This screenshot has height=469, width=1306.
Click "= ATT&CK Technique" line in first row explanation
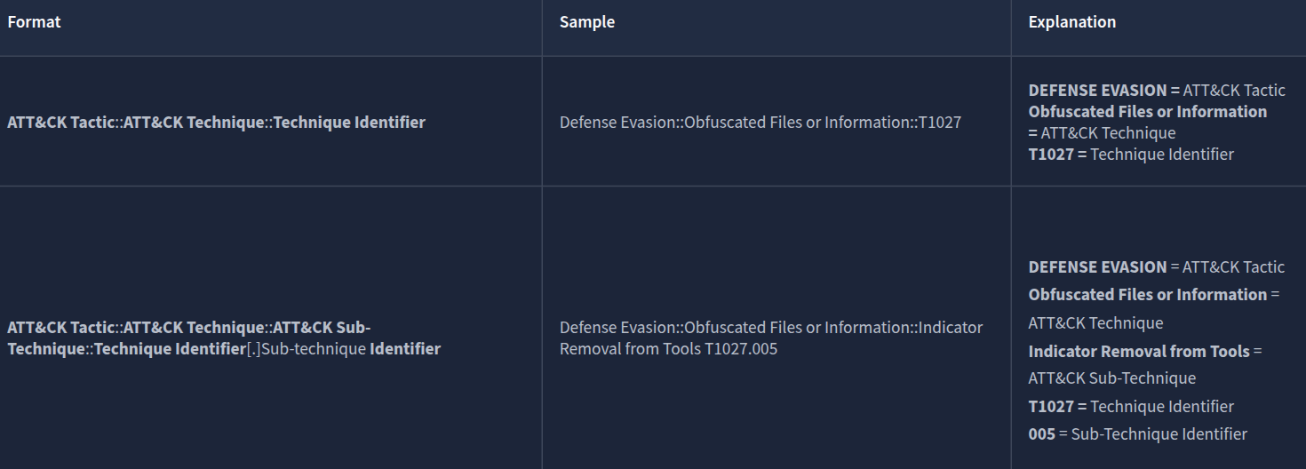click(x=1102, y=133)
